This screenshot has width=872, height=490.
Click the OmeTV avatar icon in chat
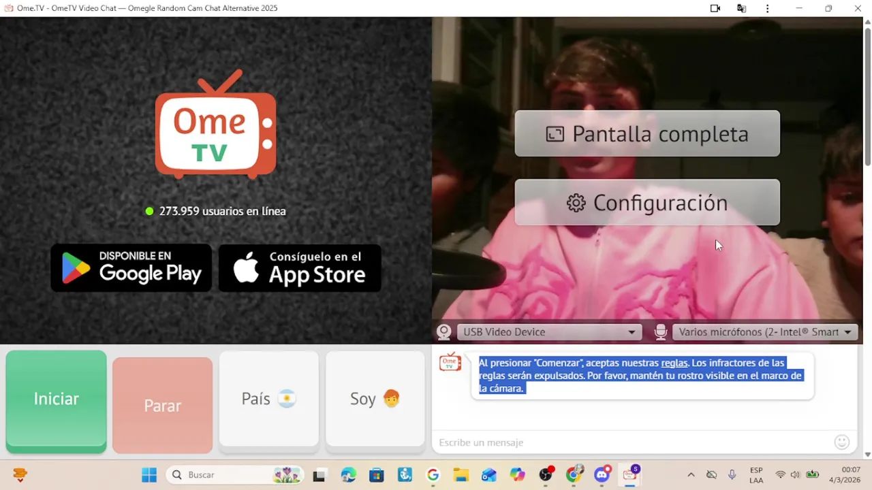[x=450, y=361]
